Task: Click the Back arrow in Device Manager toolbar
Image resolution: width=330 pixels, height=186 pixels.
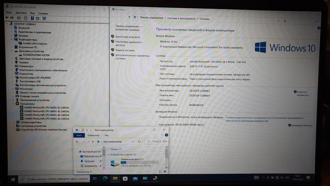Action: pos(7,18)
